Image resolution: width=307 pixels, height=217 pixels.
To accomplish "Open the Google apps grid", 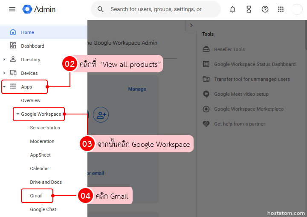I will [281, 9].
